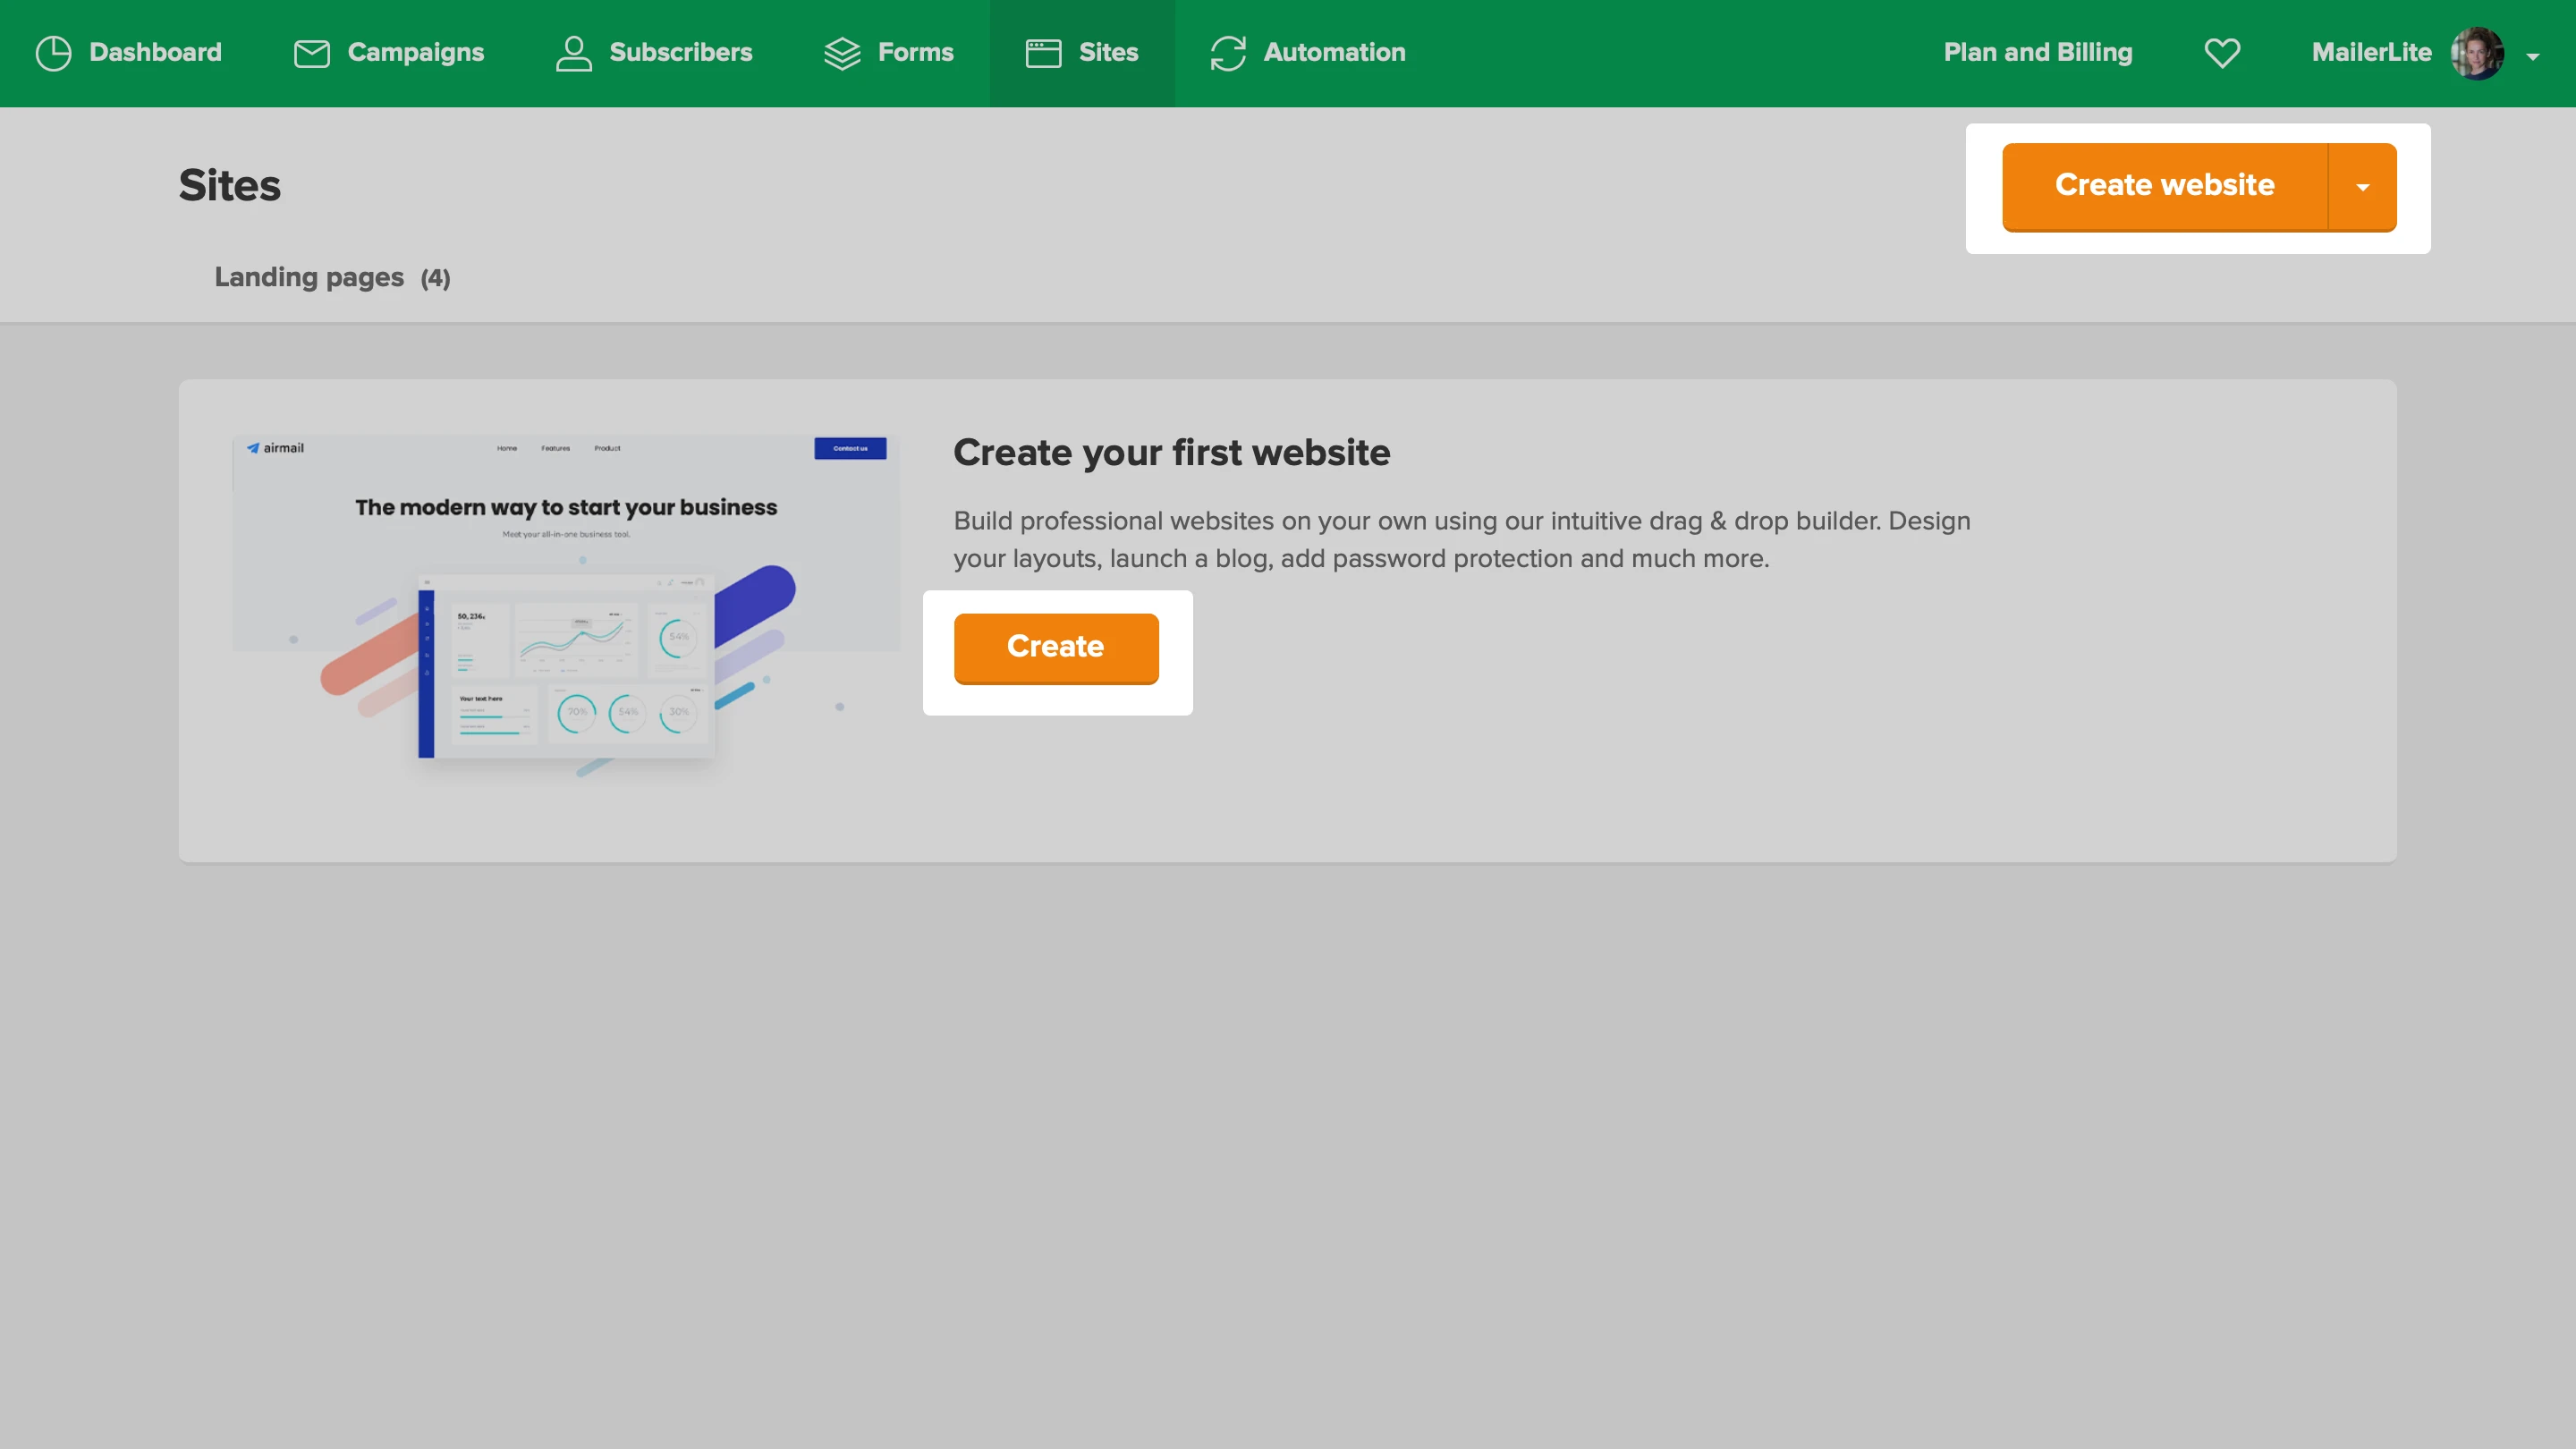The image size is (2576, 1449).
Task: Click the Forms layers icon
Action: (x=842, y=53)
